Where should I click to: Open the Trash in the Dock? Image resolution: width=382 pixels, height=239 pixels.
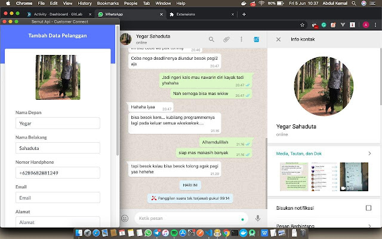303,233
